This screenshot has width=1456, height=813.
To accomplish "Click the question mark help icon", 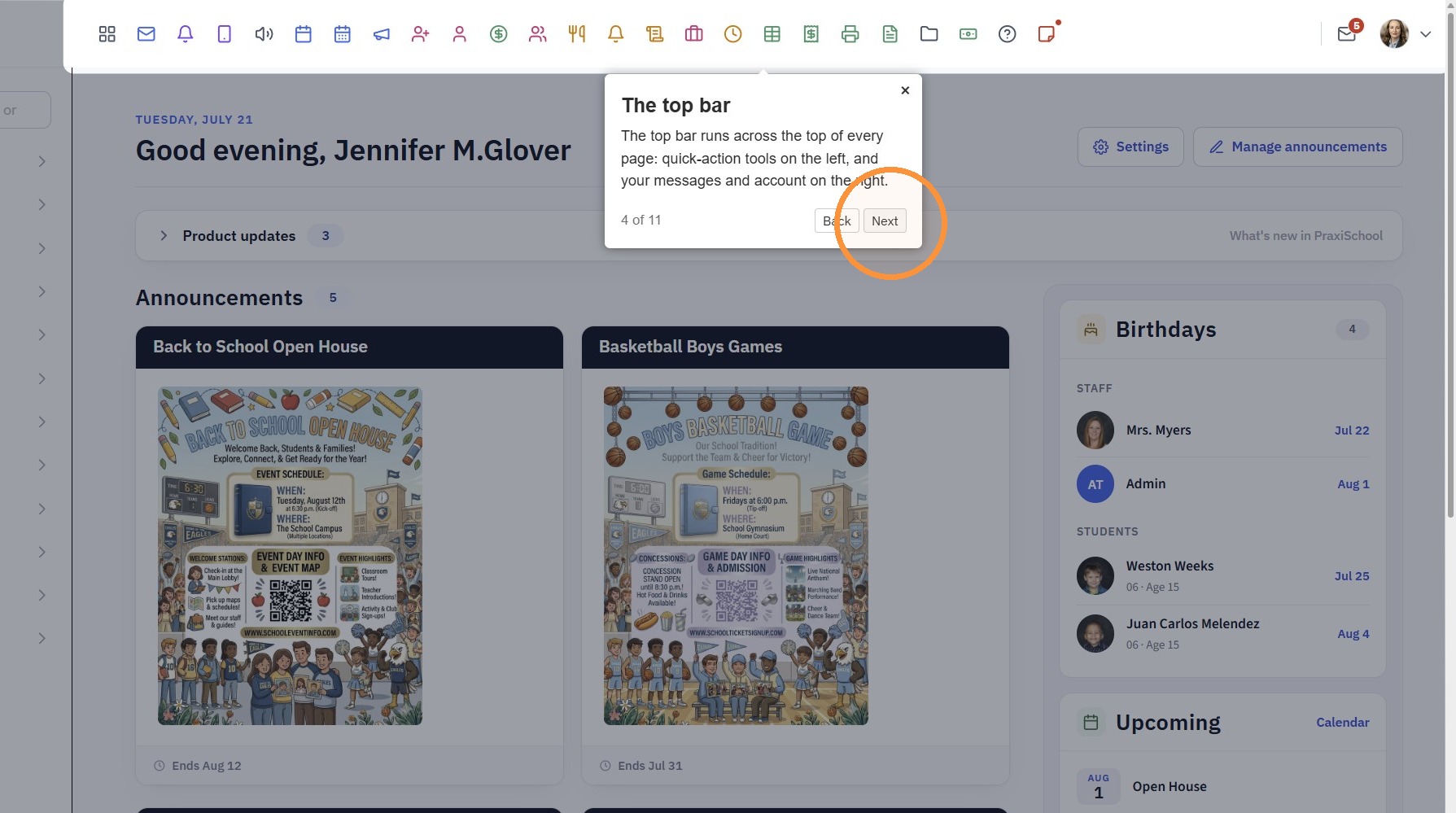I will click(1008, 34).
